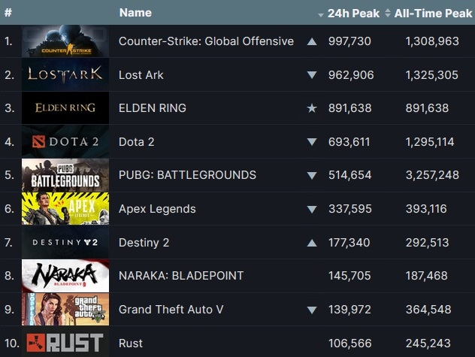
Task: Open the Destiny 2 logo thumbnail
Action: click(65, 242)
